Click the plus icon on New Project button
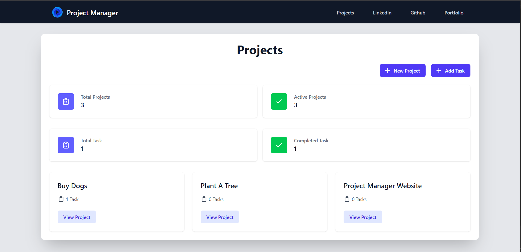This screenshot has height=252, width=521. pyautogui.click(x=387, y=70)
